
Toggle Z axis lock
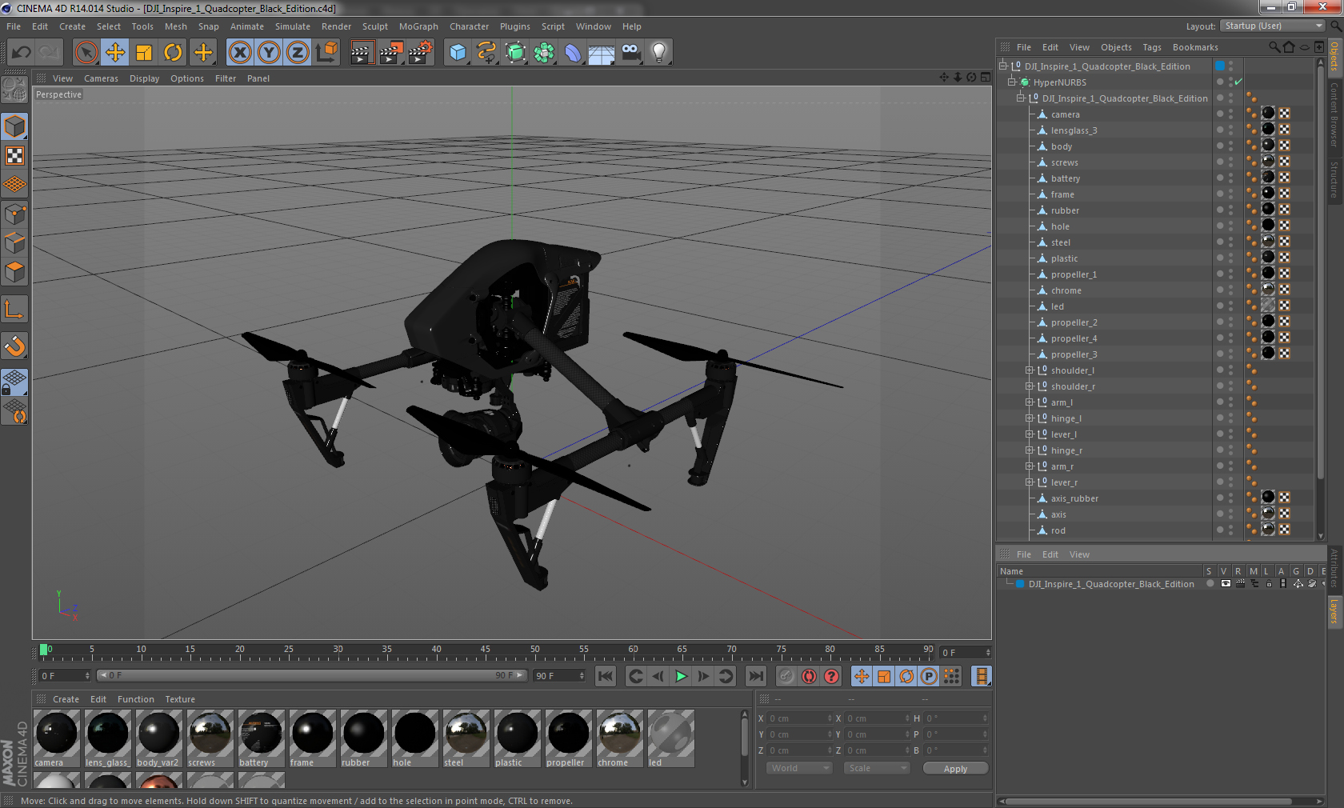[298, 53]
